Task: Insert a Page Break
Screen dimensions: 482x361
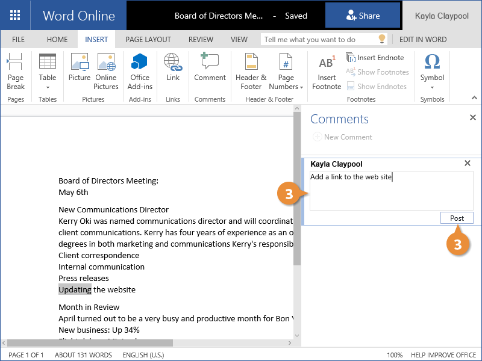Action: [x=16, y=71]
